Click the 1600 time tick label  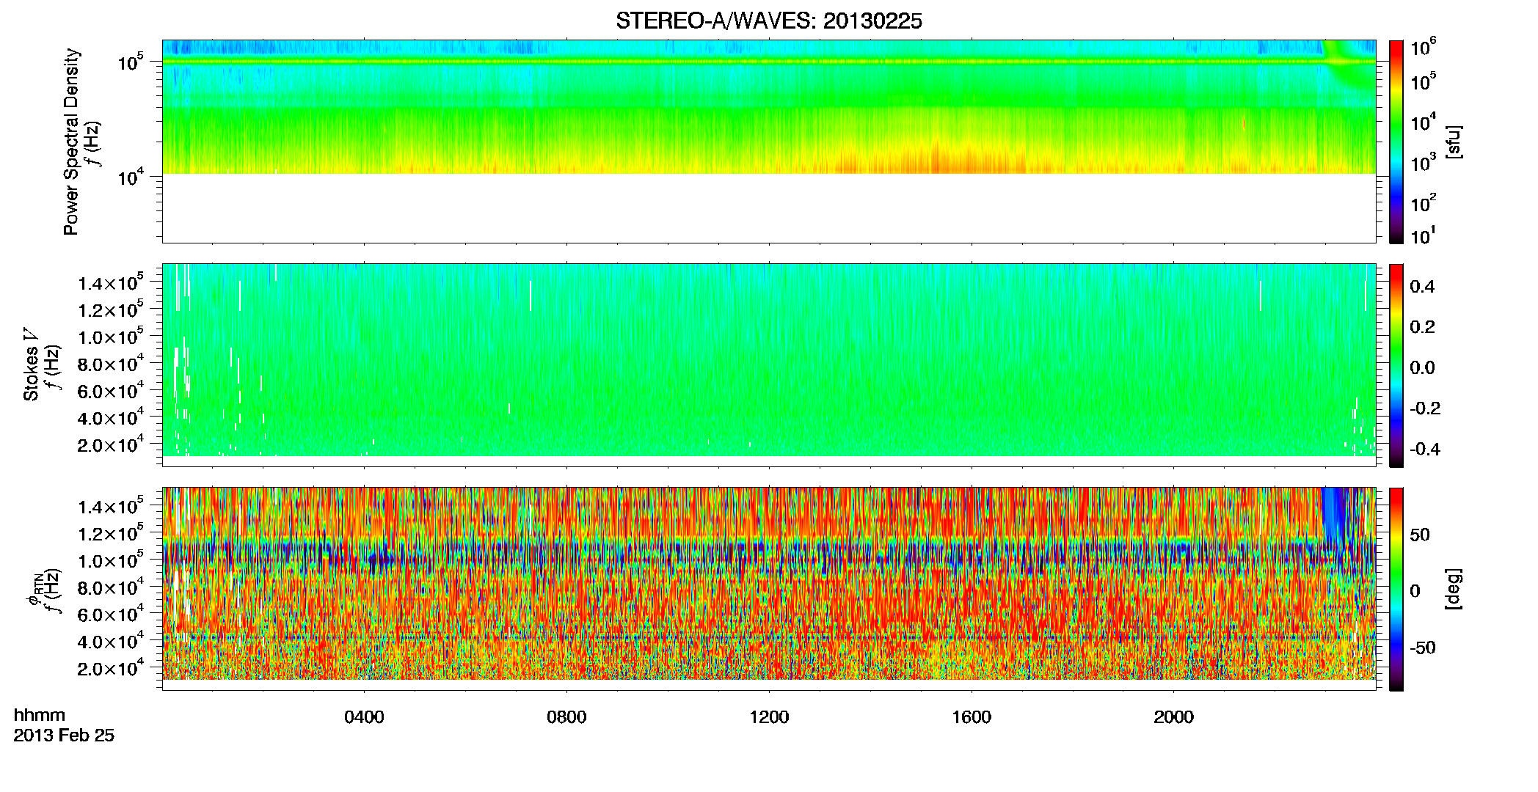click(972, 717)
